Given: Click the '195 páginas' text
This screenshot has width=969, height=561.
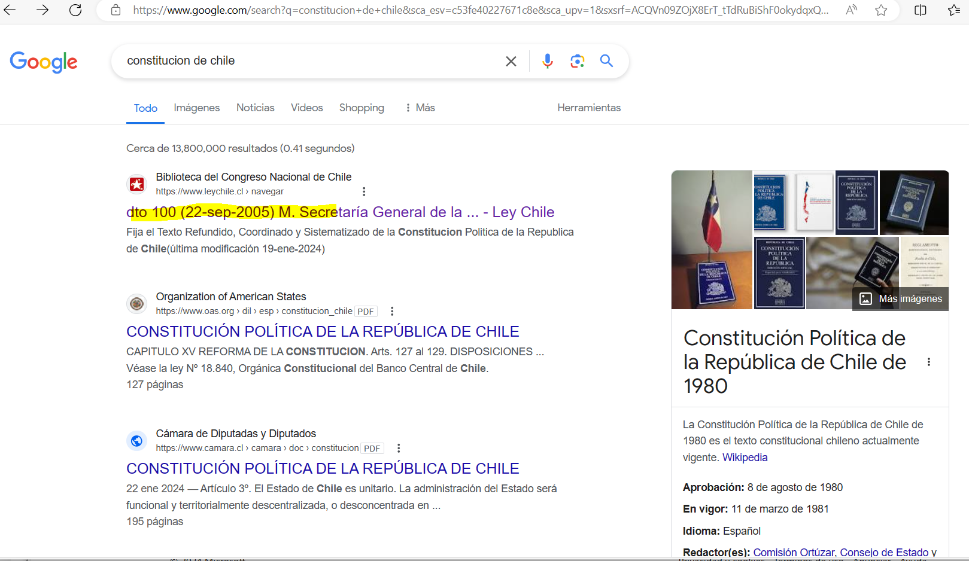Looking at the screenshot, I should click(x=155, y=522).
